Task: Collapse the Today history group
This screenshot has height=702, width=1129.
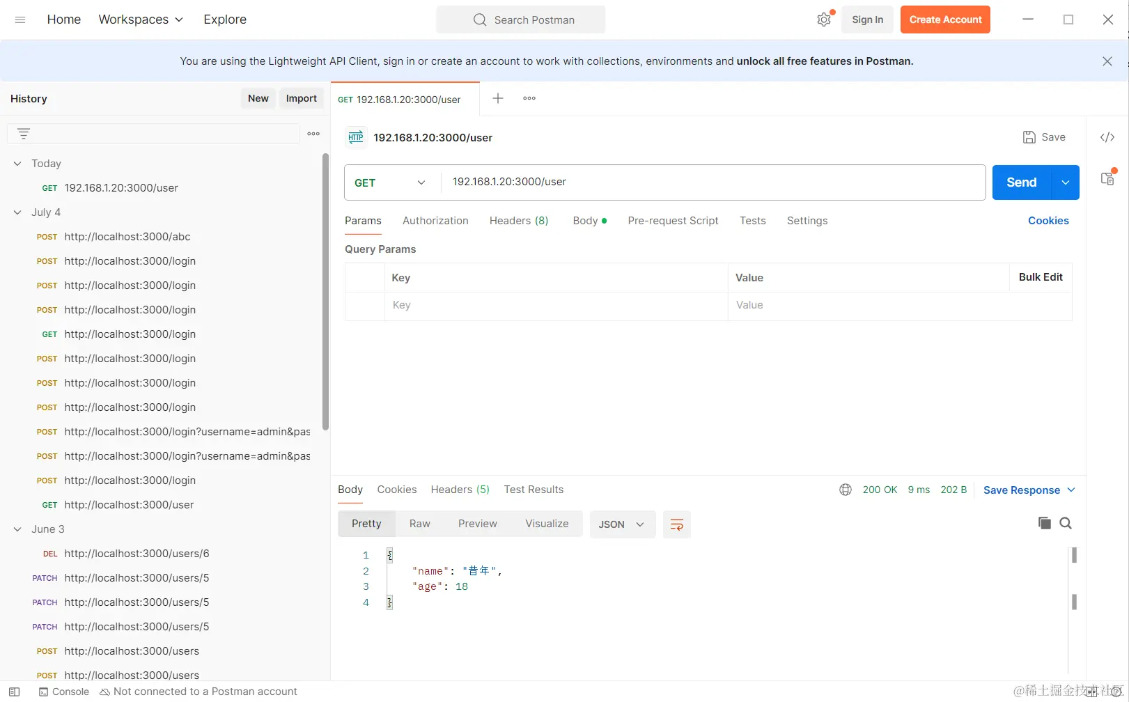Action: point(17,164)
